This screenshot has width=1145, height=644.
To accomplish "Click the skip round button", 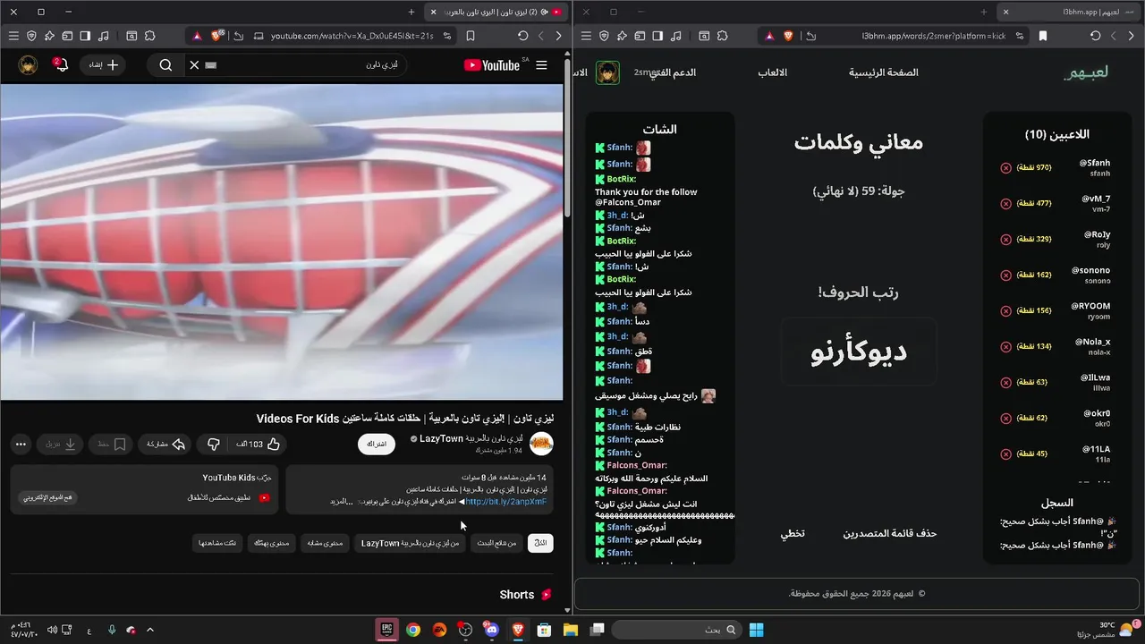I will click(793, 533).
